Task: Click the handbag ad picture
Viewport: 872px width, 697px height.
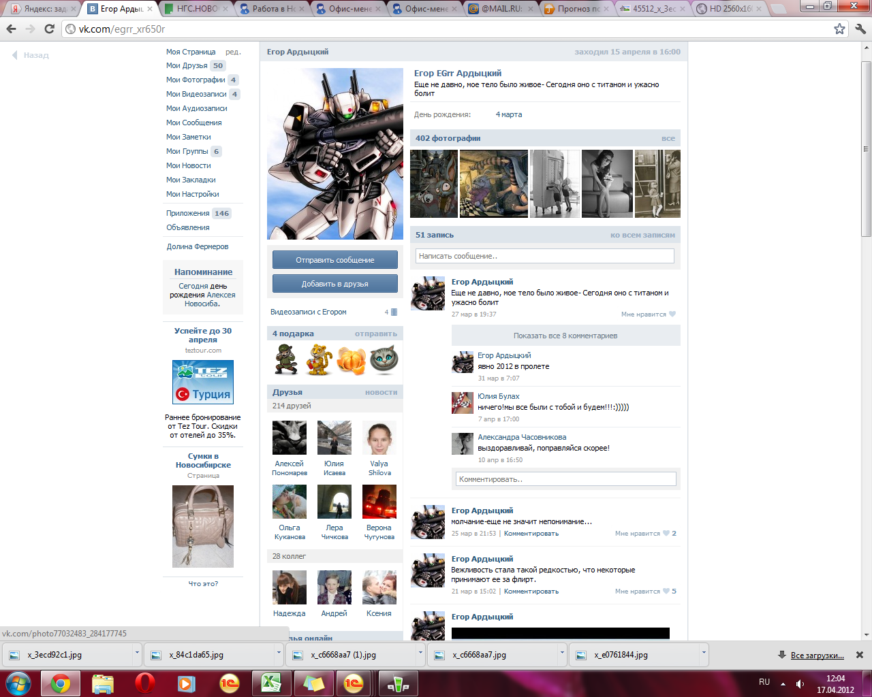Action: 203,526
